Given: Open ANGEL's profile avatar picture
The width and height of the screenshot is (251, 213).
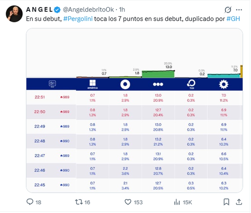Looking at the screenshot, I should point(14,14).
